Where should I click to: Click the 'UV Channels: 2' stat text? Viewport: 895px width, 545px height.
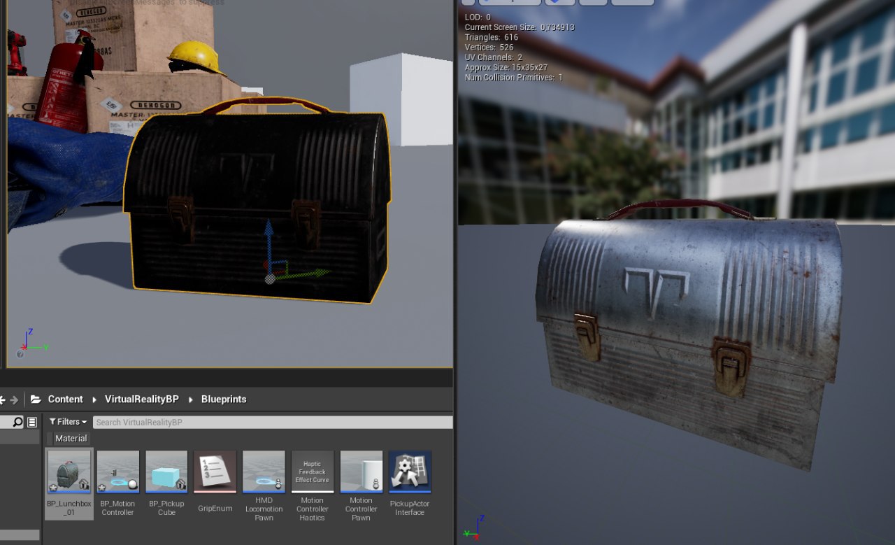click(x=494, y=57)
